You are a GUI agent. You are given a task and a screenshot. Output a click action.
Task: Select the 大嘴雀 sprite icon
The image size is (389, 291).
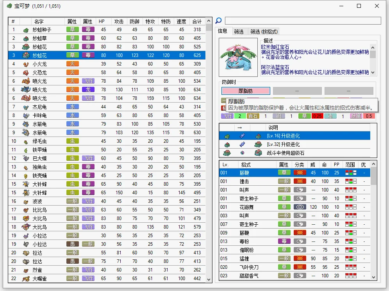coord(26,279)
